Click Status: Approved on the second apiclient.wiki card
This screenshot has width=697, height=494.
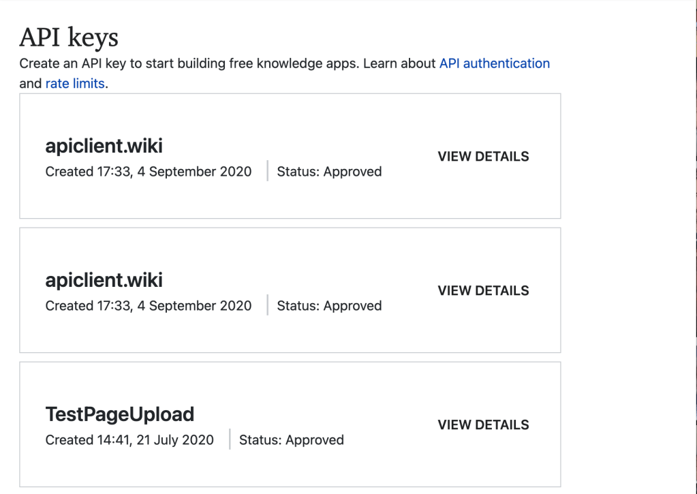tap(329, 306)
